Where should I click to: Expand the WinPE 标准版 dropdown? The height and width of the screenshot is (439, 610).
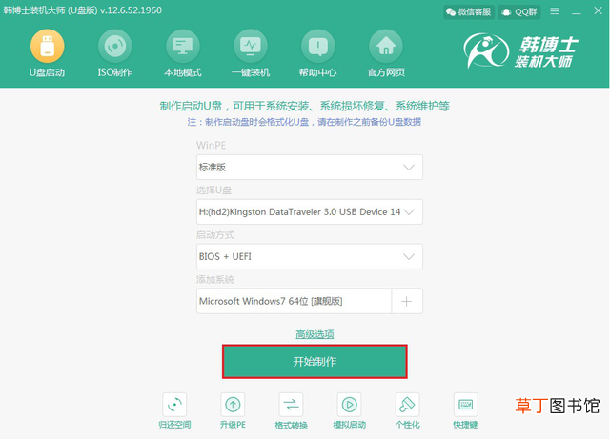pos(310,168)
